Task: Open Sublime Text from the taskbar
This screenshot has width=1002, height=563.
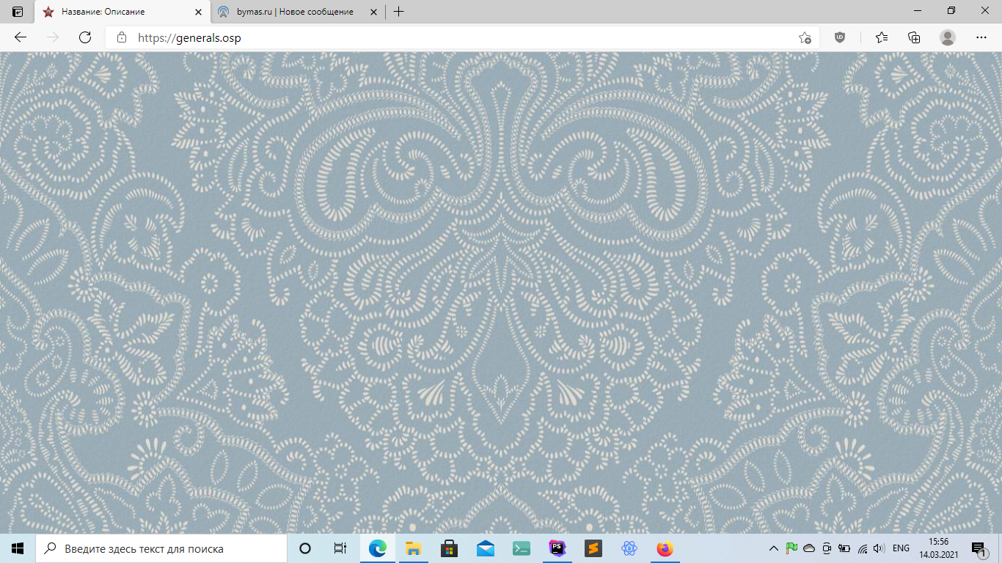Action: click(593, 548)
